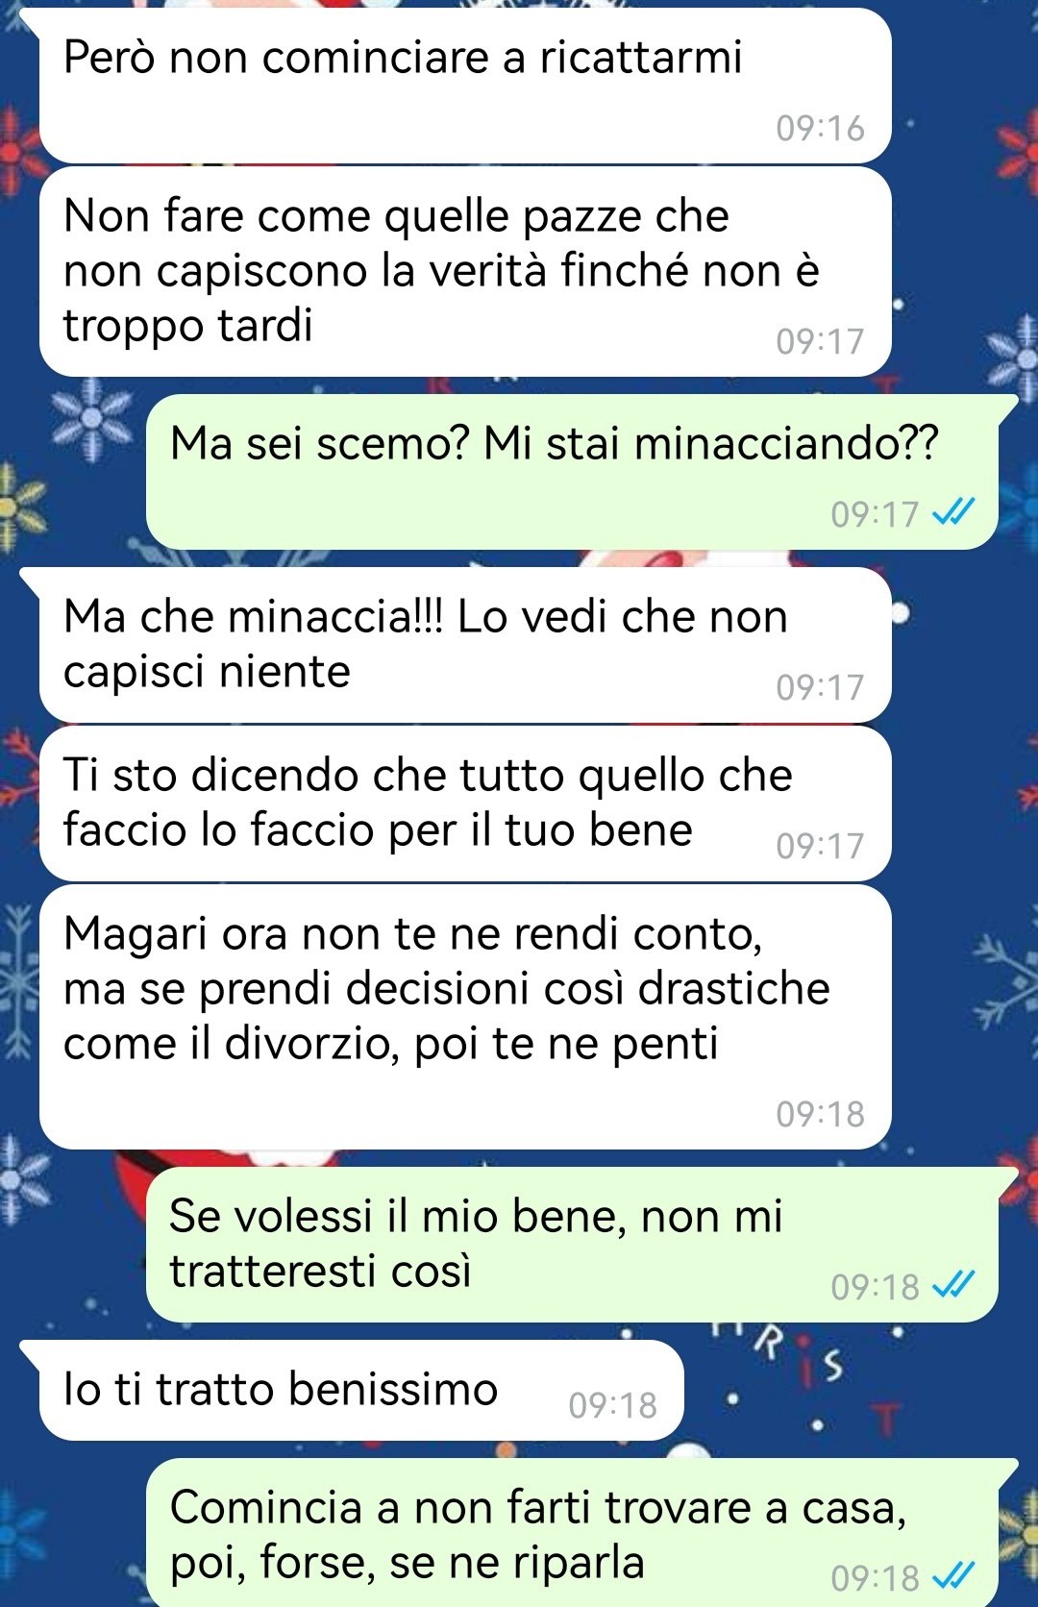1038x1607 pixels.
Task: Tap the blue read-receipt checkmarks on "Ma sei scemo?" message
Action: tap(954, 512)
